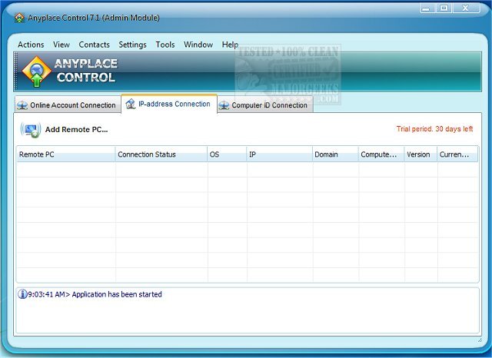Sort by Domain column header
The image size is (492, 358).
point(335,154)
